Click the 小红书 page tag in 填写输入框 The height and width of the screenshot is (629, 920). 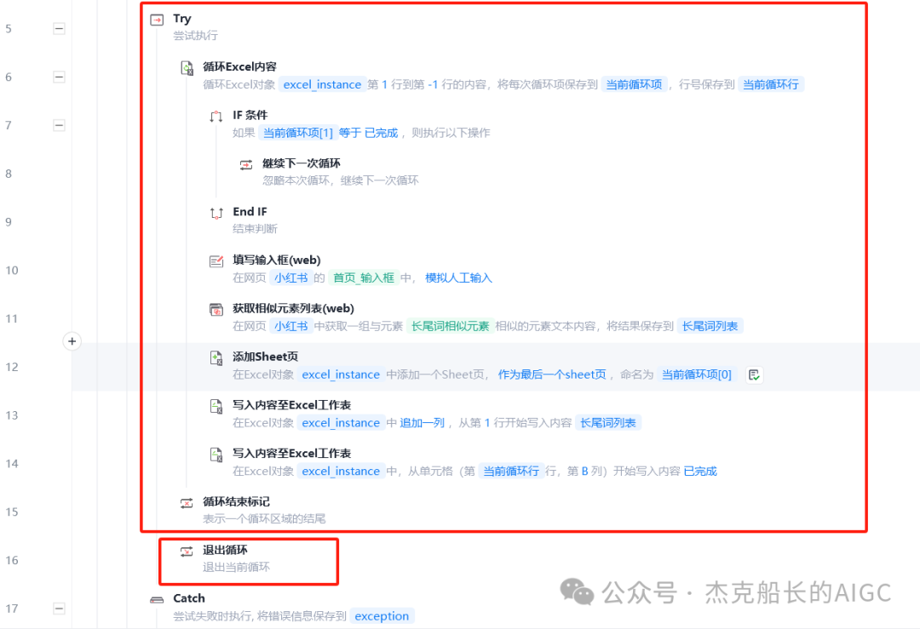pyautogui.click(x=291, y=277)
